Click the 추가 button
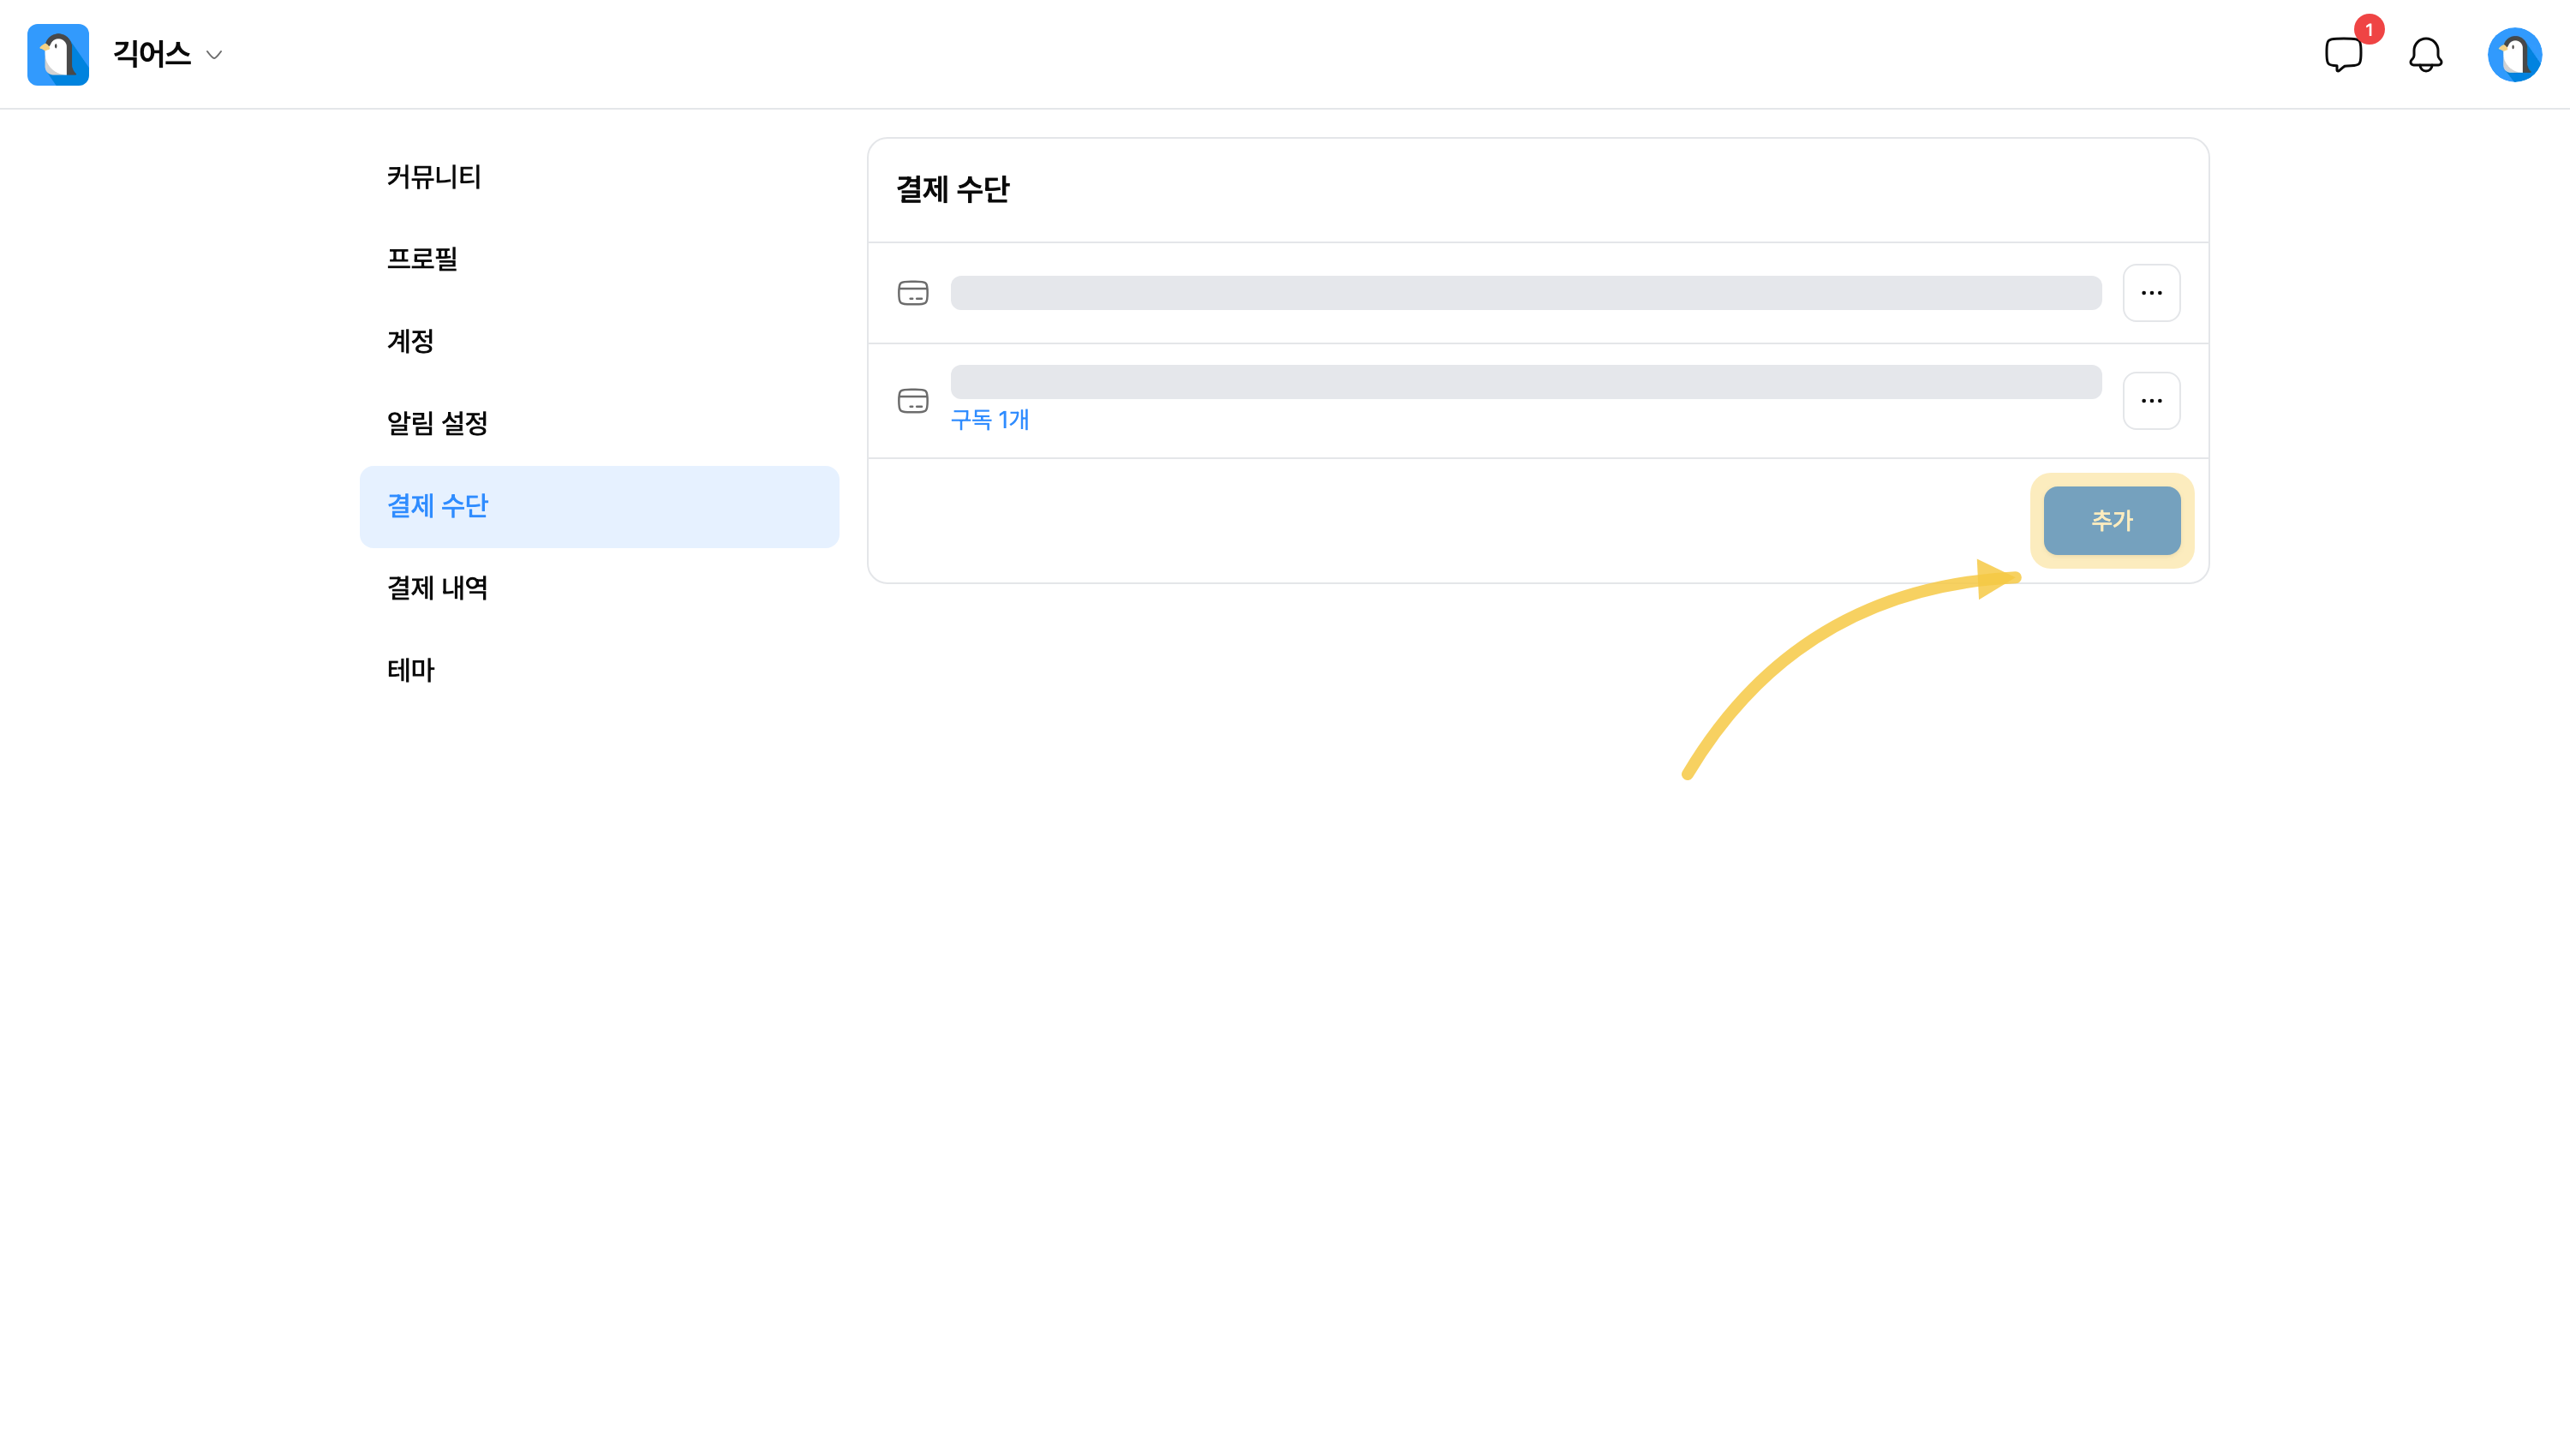This screenshot has width=2570, height=1456. pyautogui.click(x=2111, y=520)
